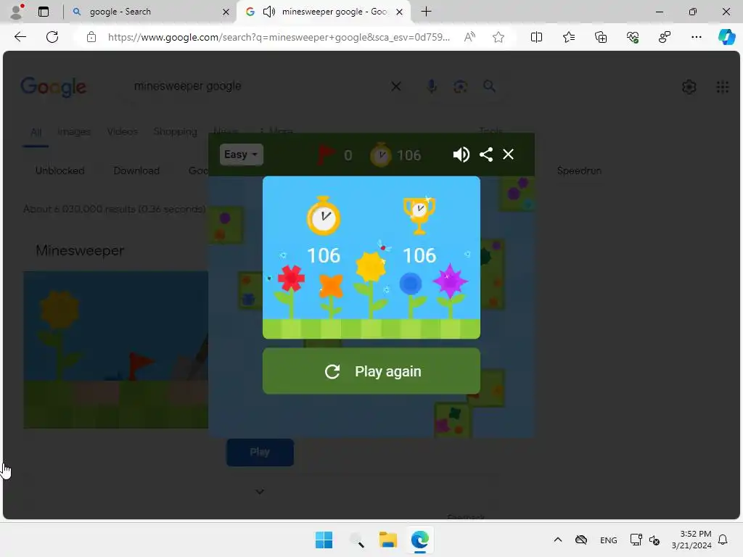Click the red flag counter icon
The height and width of the screenshot is (557, 743).
[x=326, y=154]
